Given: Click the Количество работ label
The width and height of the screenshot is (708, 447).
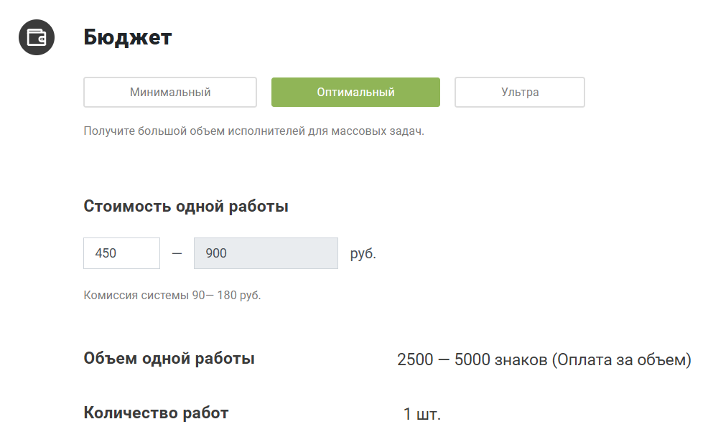Looking at the screenshot, I should pyautogui.click(x=156, y=413).
